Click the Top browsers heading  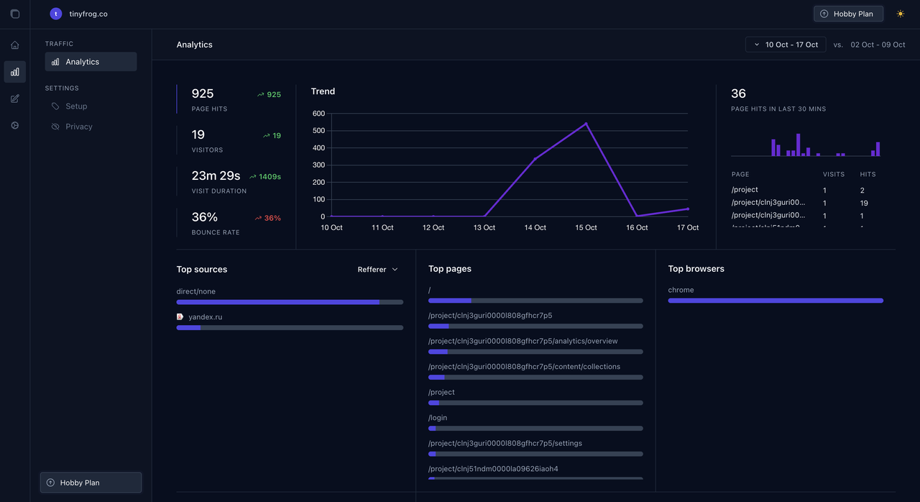(x=696, y=269)
